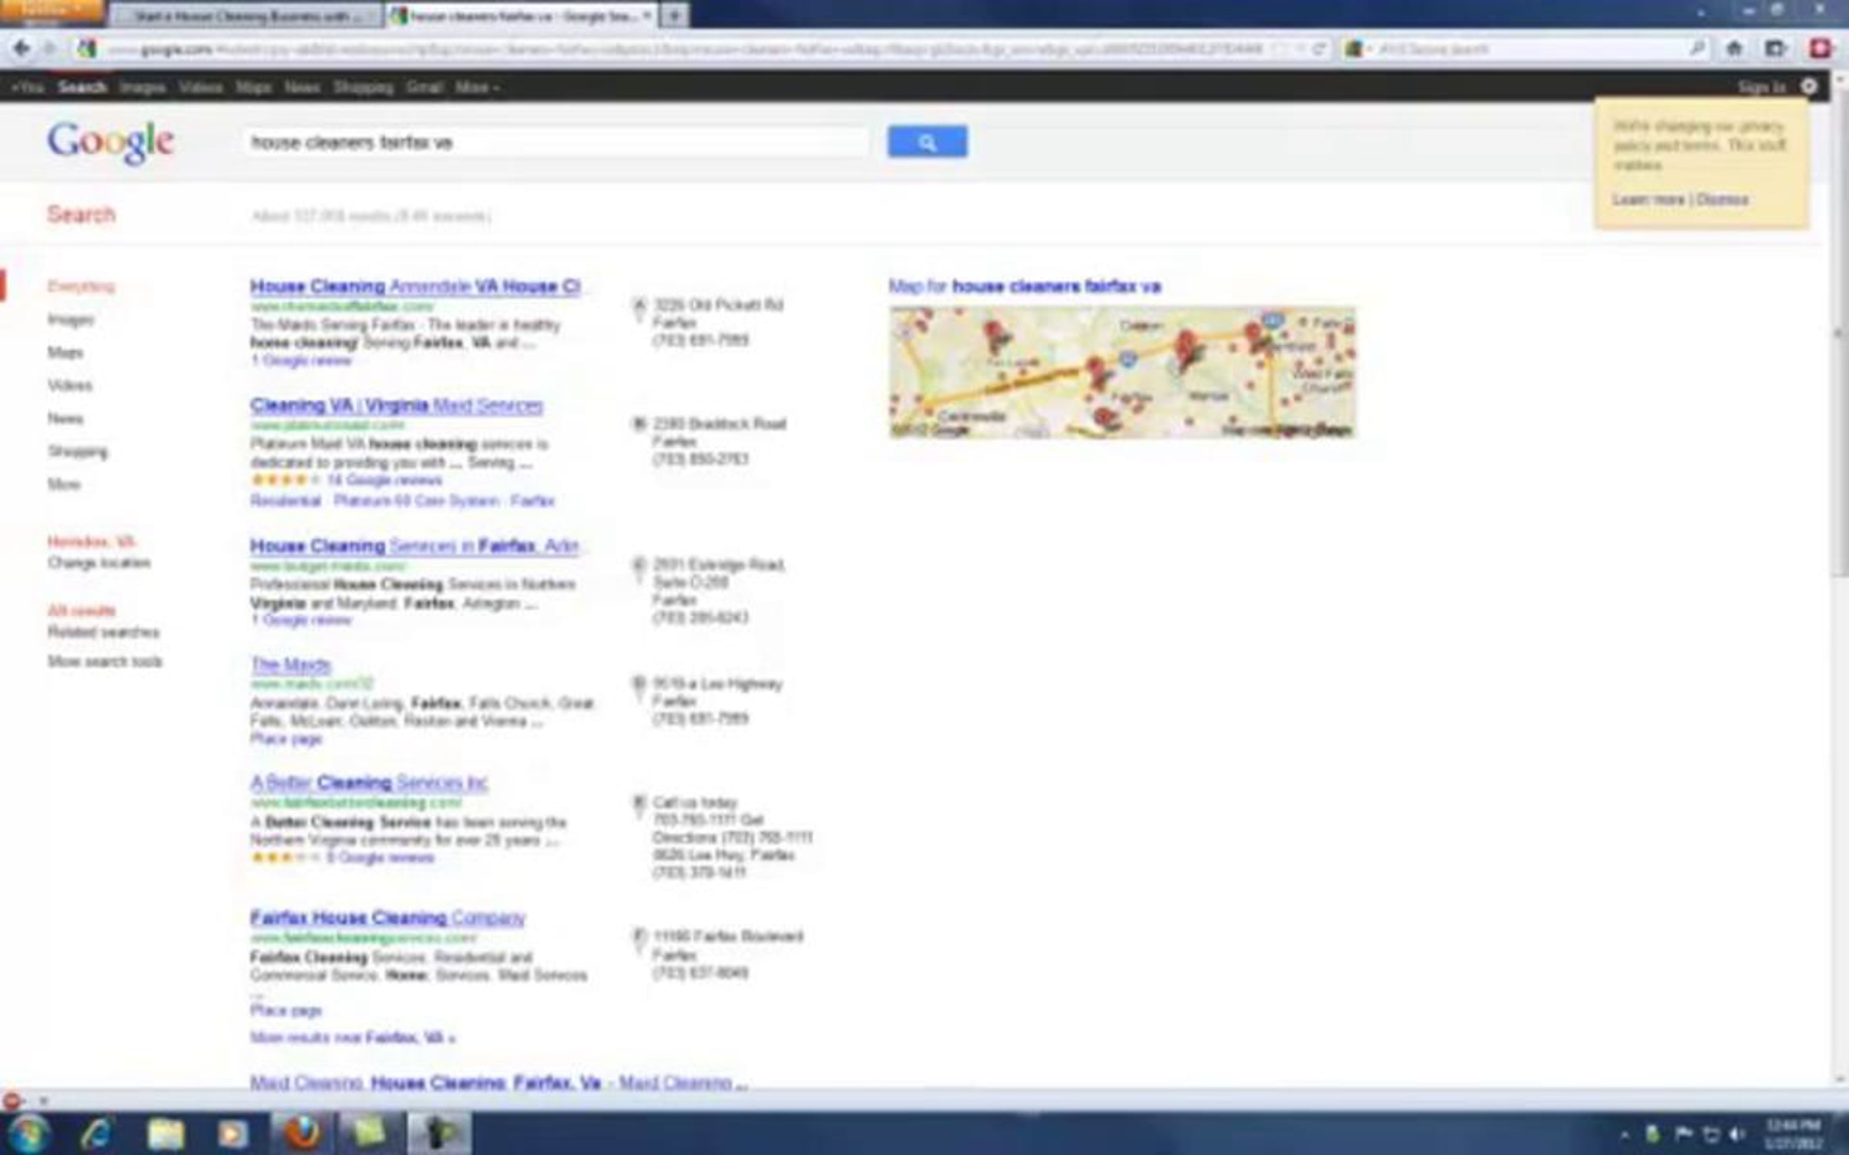This screenshot has width=1849, height=1155.
Task: Switch to the Start a House Cleaning Business tab
Action: [245, 15]
